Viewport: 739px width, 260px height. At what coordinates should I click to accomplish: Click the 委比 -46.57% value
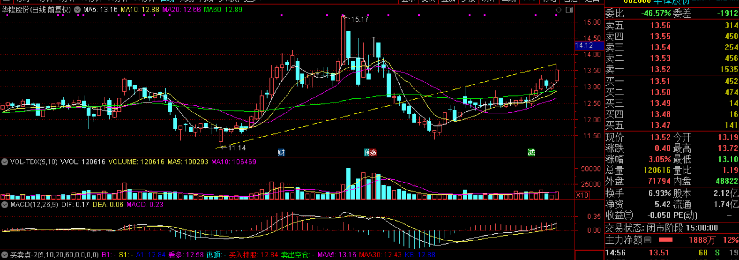click(x=656, y=13)
